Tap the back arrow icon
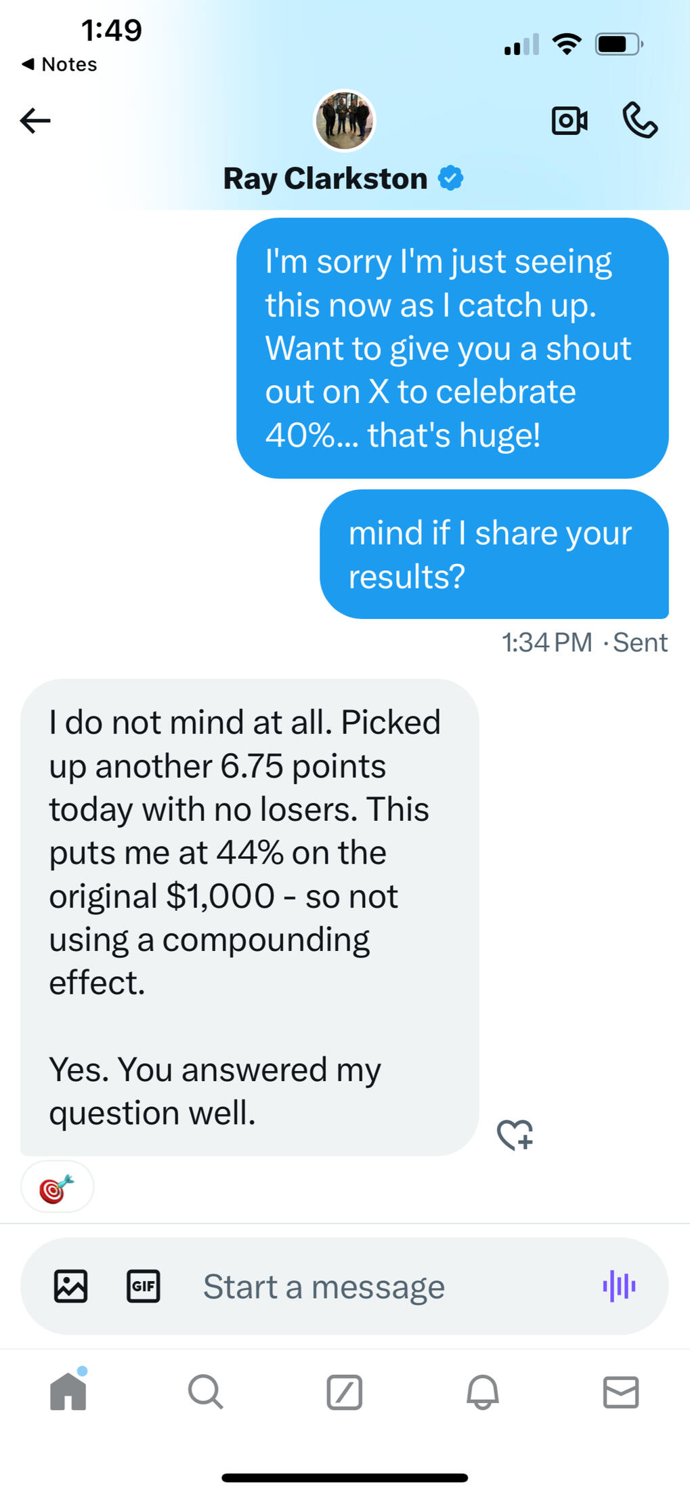The image size is (690, 1496). 35,121
